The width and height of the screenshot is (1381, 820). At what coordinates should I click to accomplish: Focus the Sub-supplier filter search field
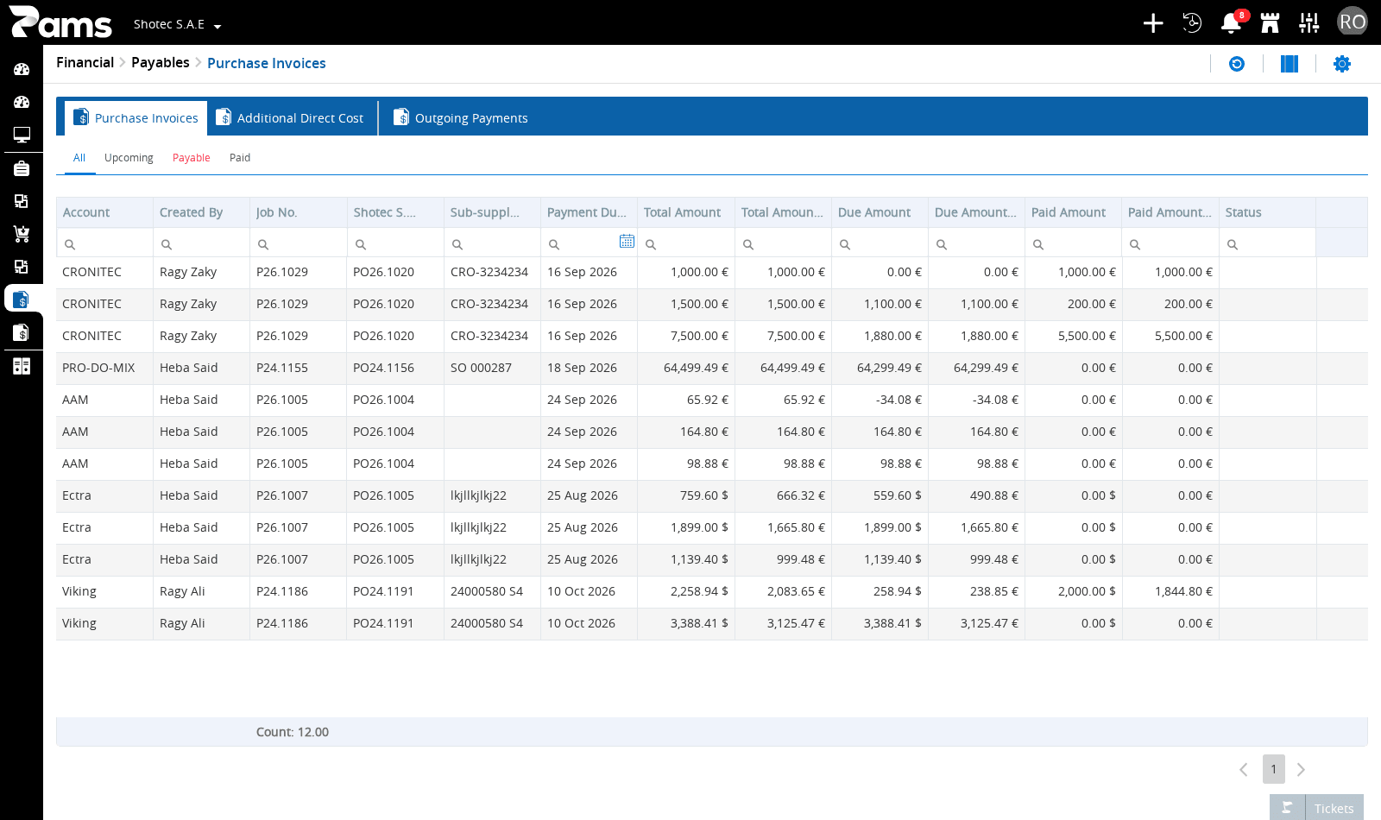point(492,243)
